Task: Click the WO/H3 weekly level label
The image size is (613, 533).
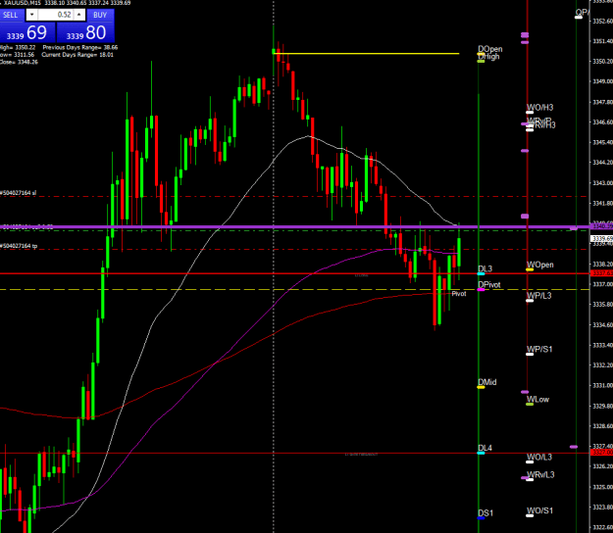Action: (x=539, y=108)
